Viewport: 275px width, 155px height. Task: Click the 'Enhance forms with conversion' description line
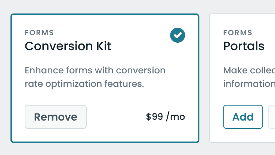95,70
